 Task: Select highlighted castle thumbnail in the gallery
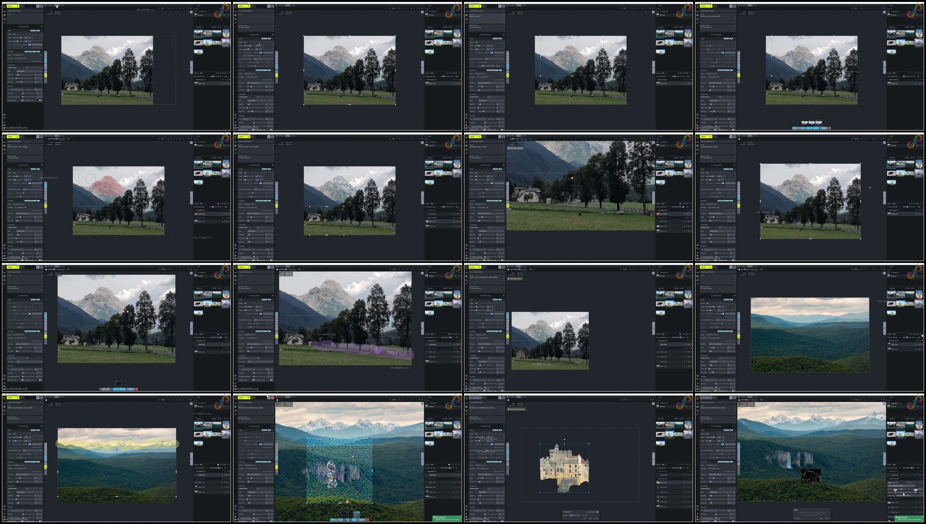coord(670,434)
